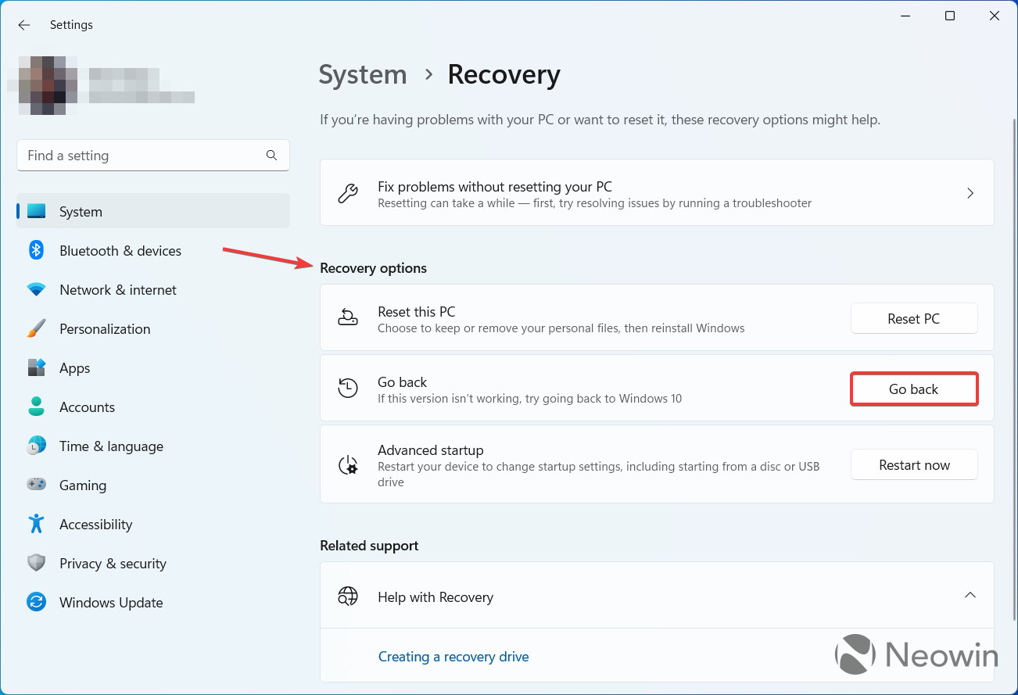Click the back arrow in title bar

tap(24, 25)
